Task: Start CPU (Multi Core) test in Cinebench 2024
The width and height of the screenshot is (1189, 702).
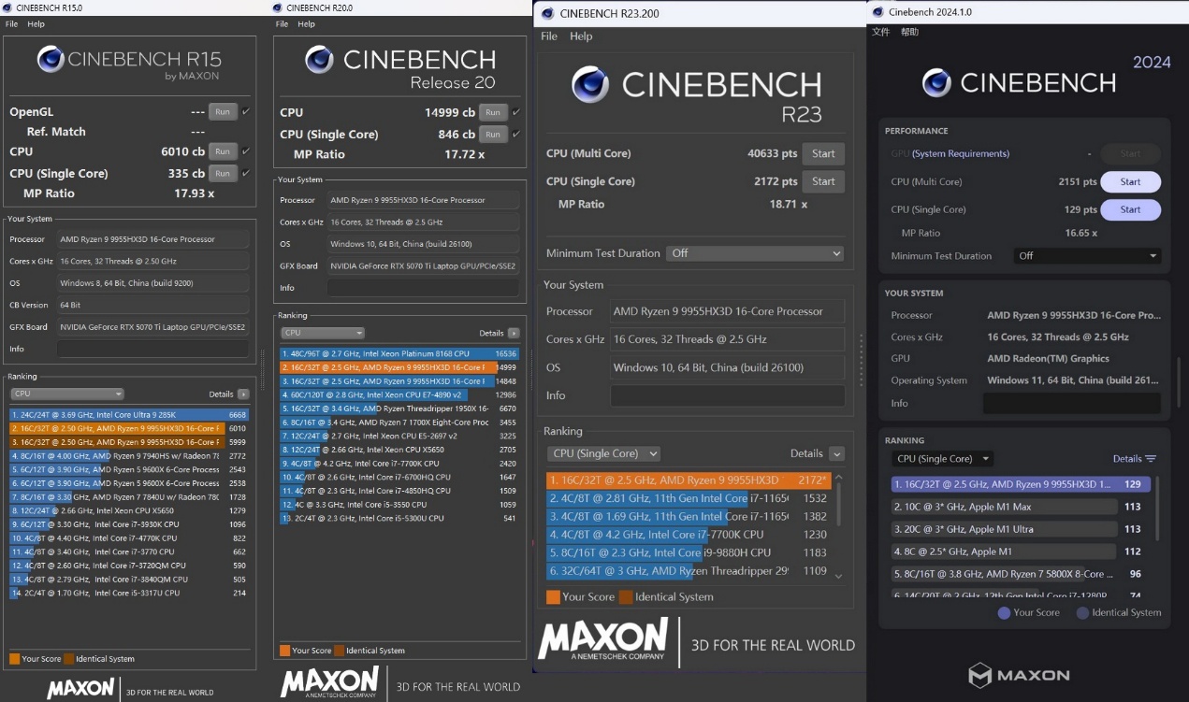Action: 1130,182
